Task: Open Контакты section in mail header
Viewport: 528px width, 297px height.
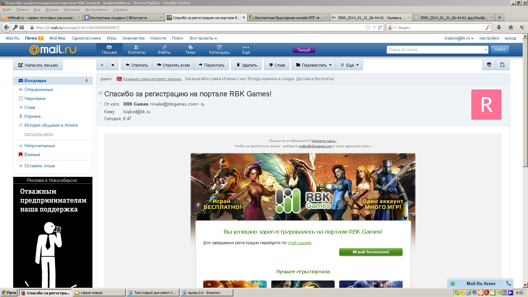Action: 137,50
